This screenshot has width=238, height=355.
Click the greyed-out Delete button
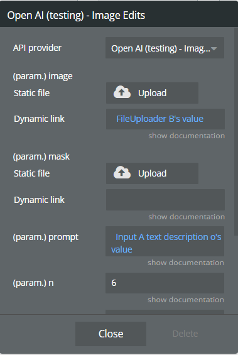[x=185, y=334]
